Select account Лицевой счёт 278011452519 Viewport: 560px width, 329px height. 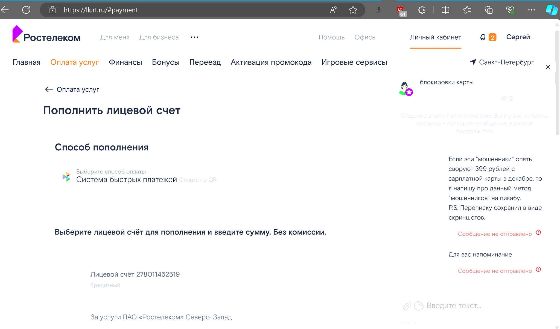tap(135, 274)
